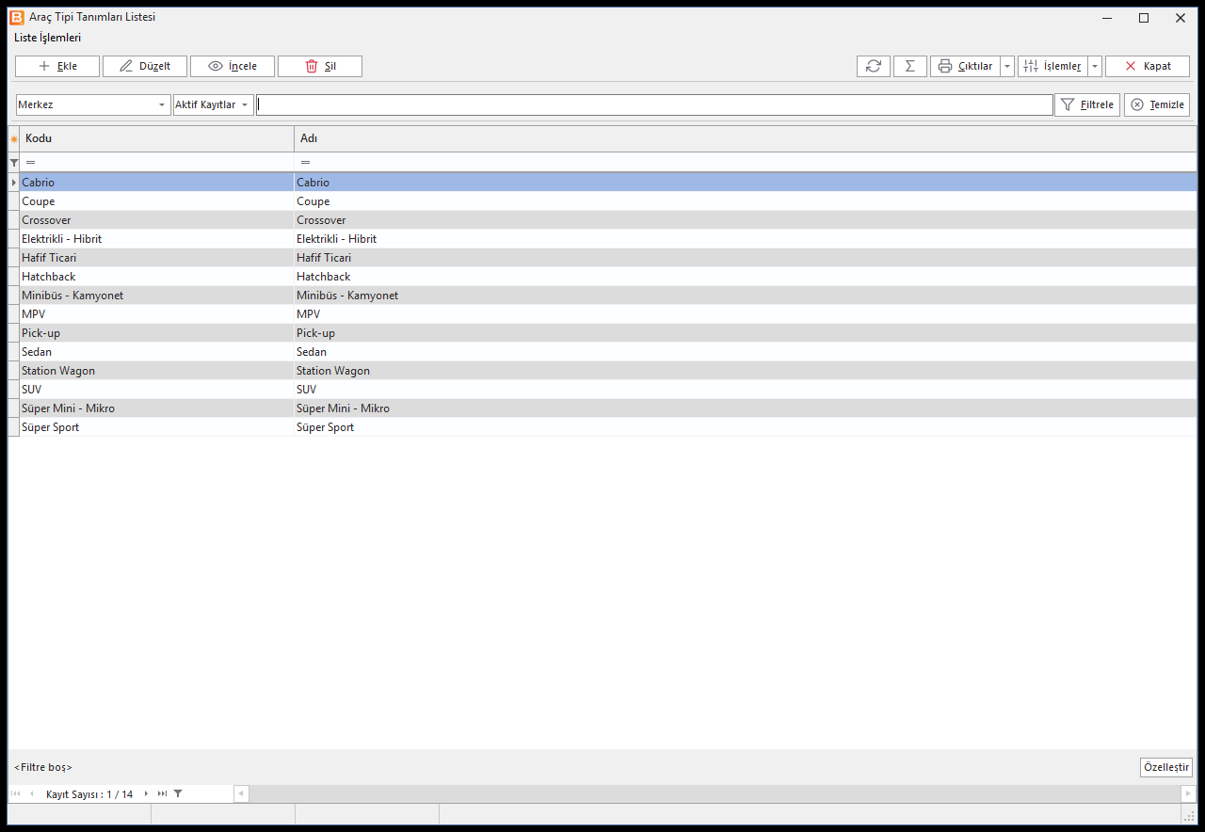
Task: Click the Sil delete button
Action: tap(320, 66)
